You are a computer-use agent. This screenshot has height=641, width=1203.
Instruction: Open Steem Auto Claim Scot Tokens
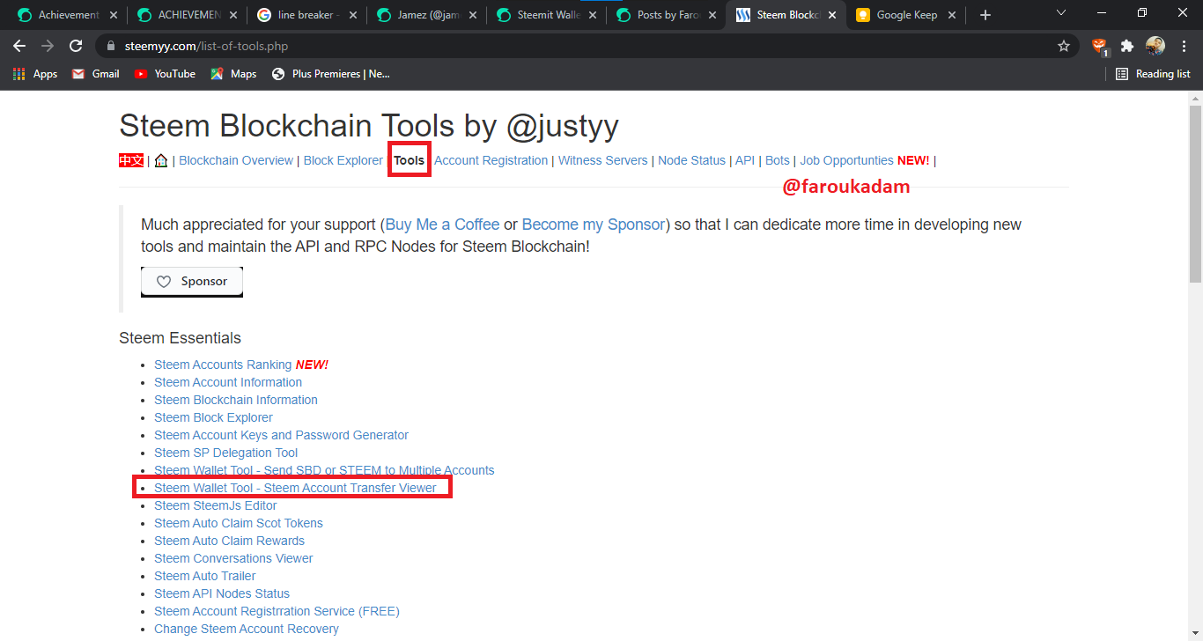(x=239, y=523)
